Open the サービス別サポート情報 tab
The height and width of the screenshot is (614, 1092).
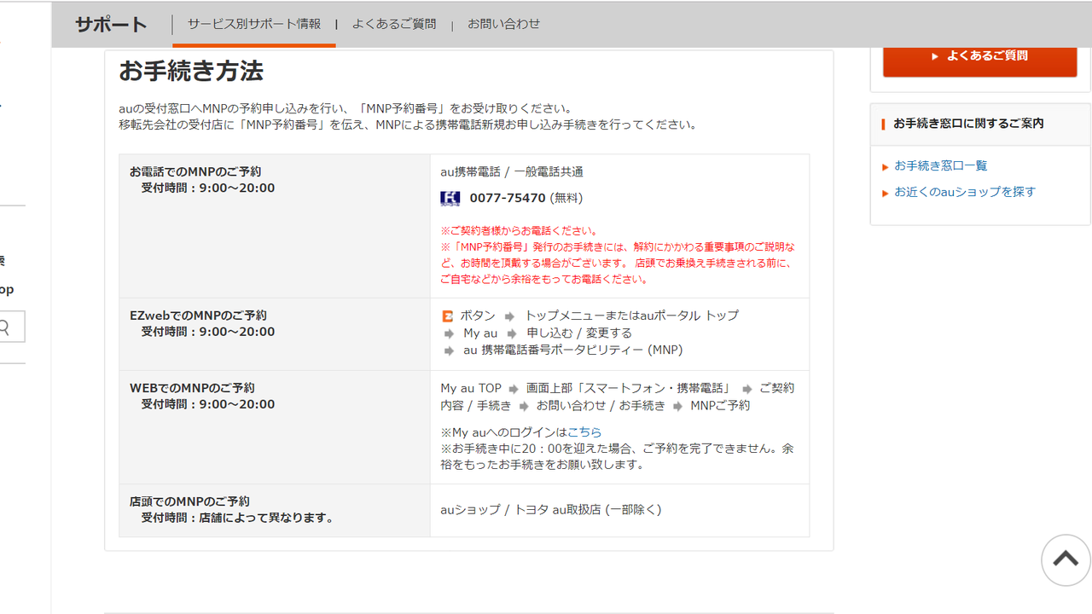coord(254,24)
